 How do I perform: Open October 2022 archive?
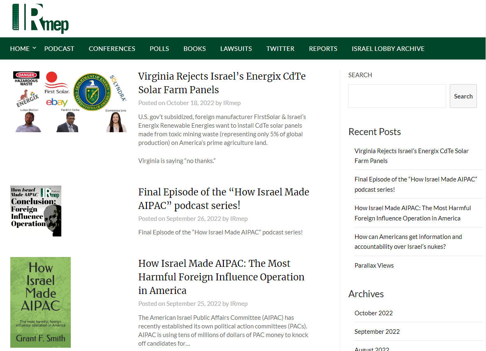pos(374,313)
